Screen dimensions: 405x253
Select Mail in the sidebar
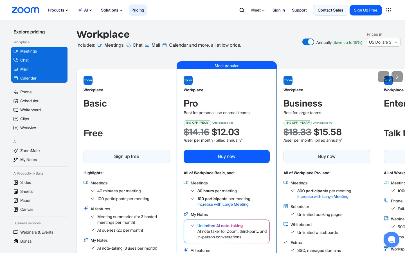coord(39,69)
